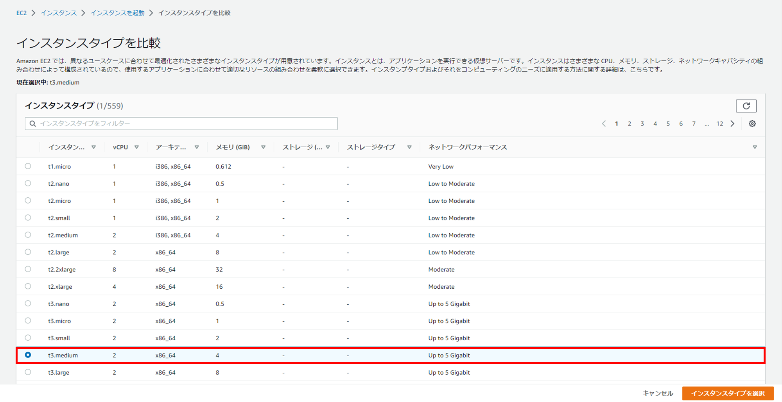Sort by network performance column arrow
Screen dimensions: 782x402
(x=754, y=147)
